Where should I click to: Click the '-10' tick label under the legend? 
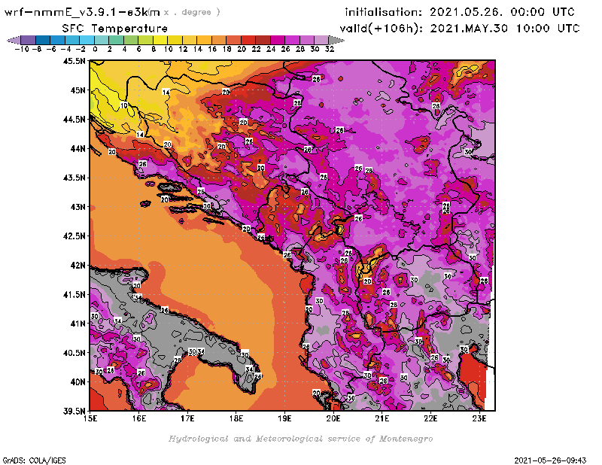(x=22, y=49)
